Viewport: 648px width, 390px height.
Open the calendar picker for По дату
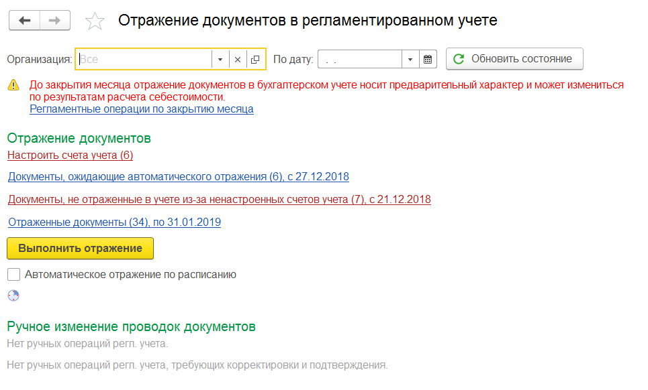tap(428, 60)
